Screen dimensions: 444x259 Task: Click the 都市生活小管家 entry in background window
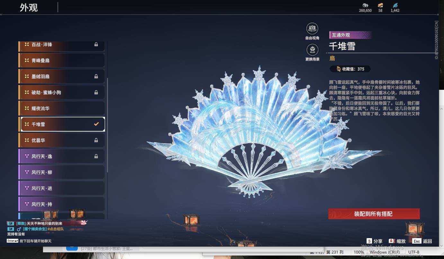pos(106,248)
